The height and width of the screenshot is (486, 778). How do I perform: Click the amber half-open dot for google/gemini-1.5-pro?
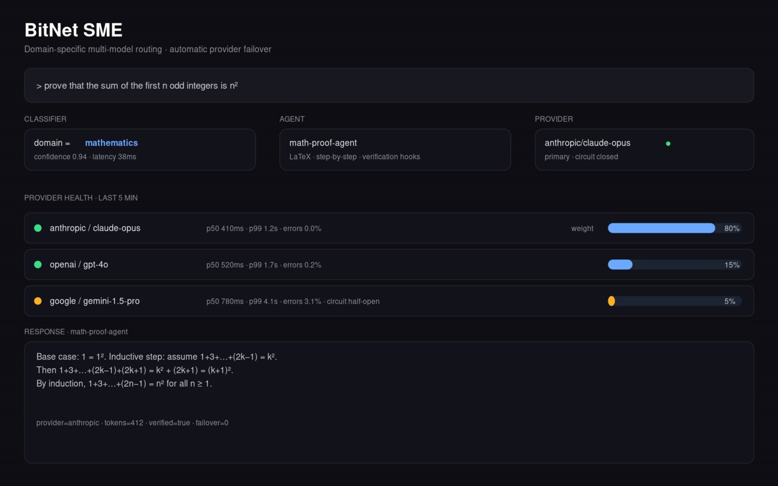(38, 301)
